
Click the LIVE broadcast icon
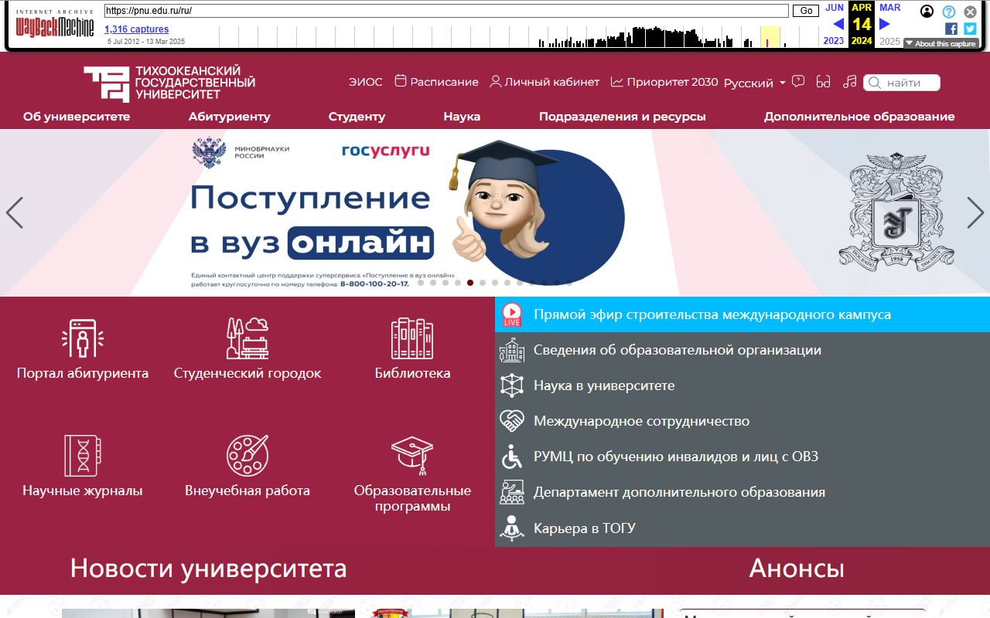tap(512, 314)
